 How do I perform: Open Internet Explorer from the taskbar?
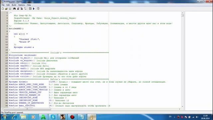(14, 117)
